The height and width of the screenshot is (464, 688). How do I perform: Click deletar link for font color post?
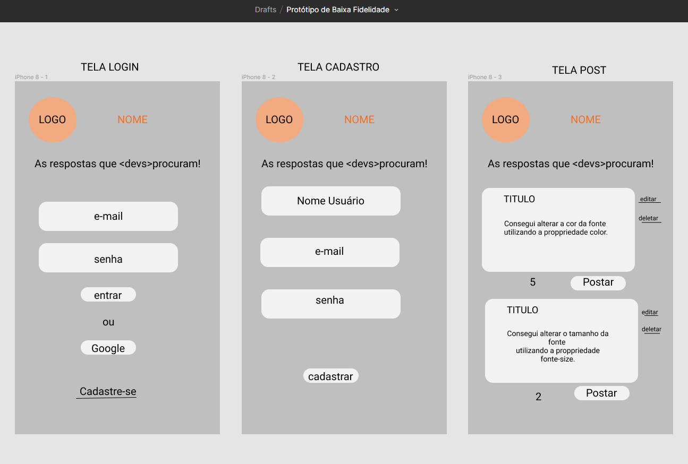click(650, 219)
